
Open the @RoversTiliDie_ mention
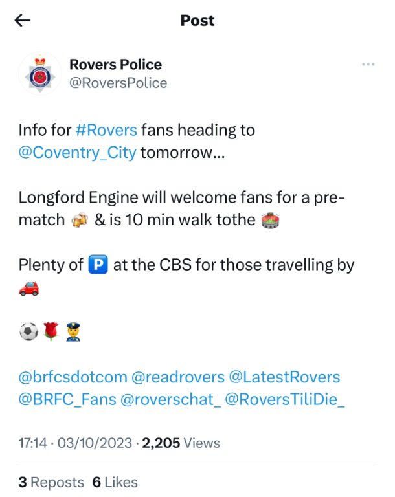click(x=285, y=399)
